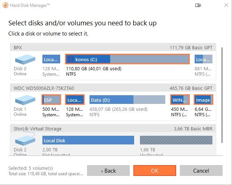Select the Disk 0 drive icon
Viewport: 232px width, 185px height.
(x=25, y=59)
